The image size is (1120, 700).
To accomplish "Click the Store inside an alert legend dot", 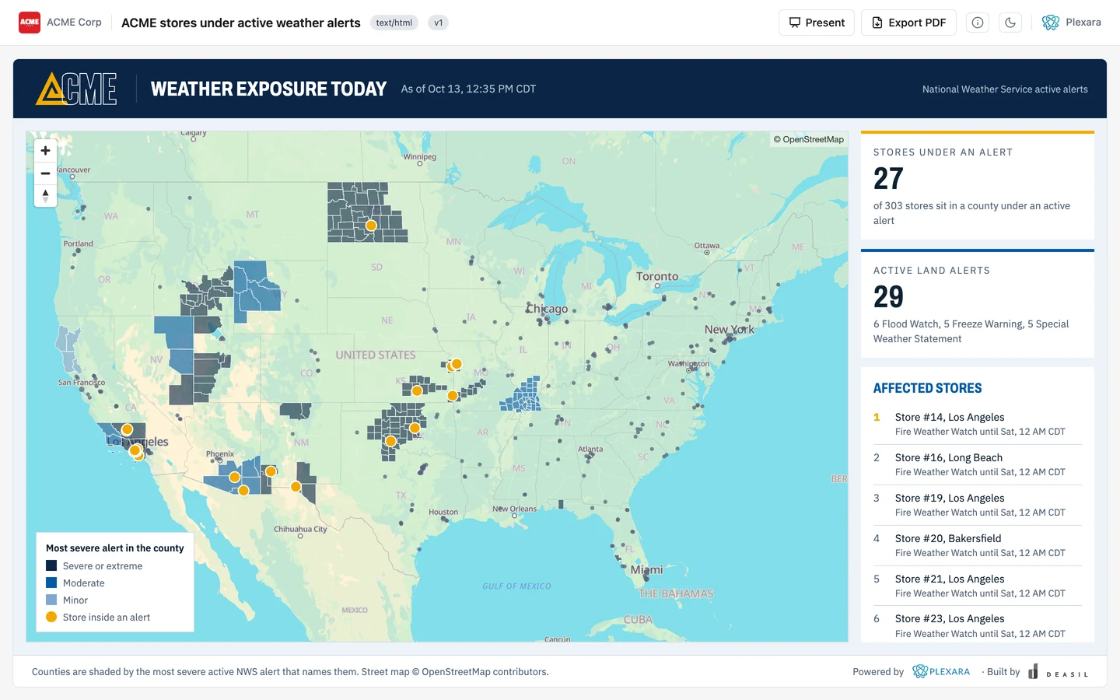I will (51, 617).
